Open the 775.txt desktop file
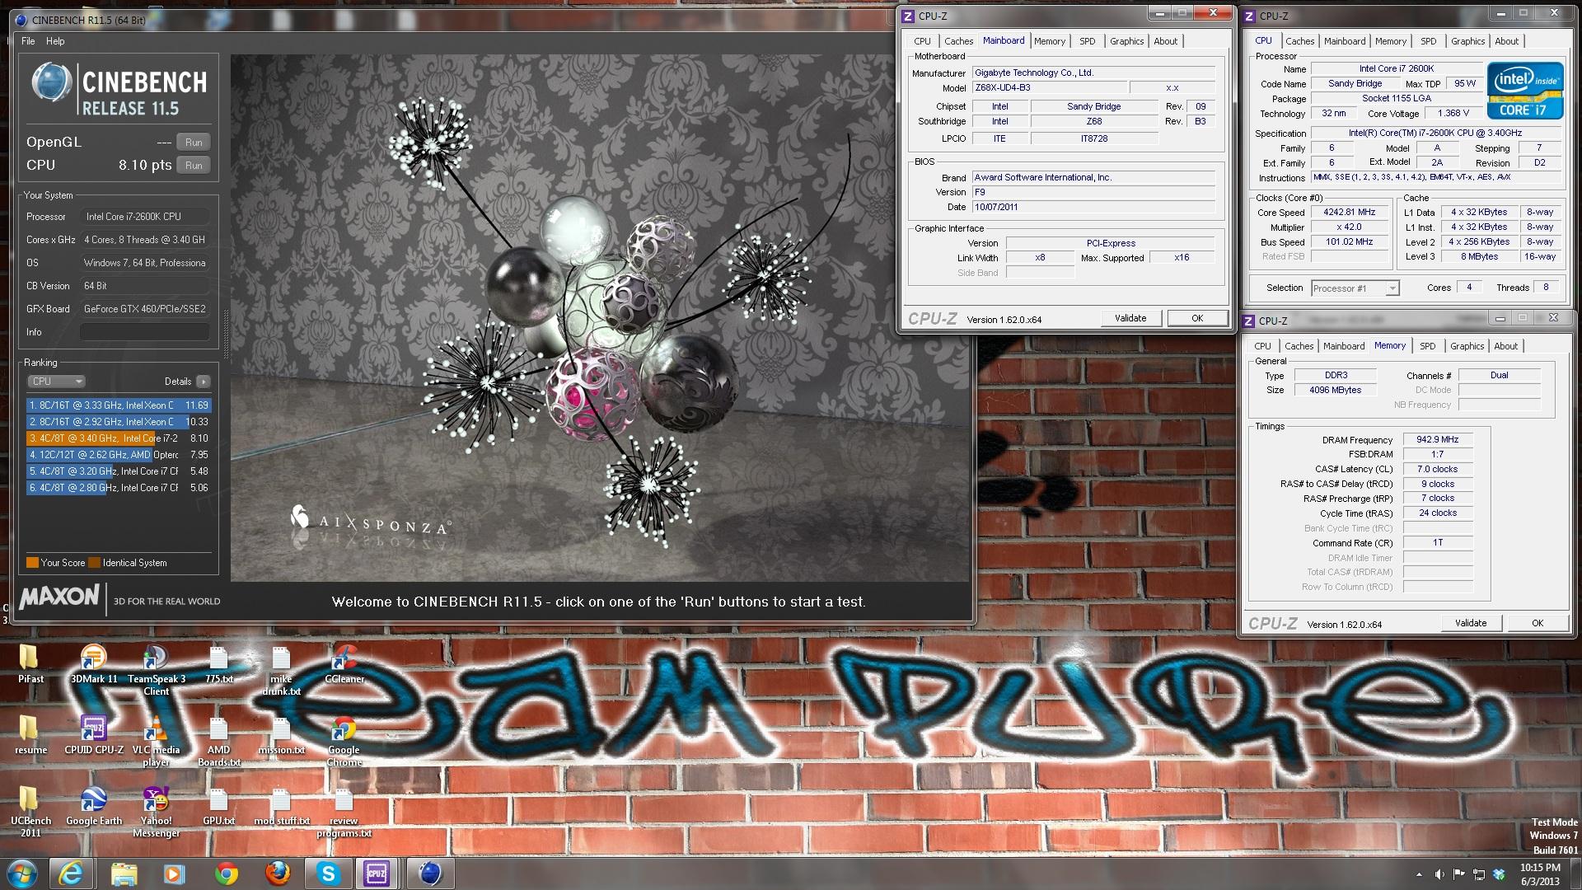 (218, 663)
